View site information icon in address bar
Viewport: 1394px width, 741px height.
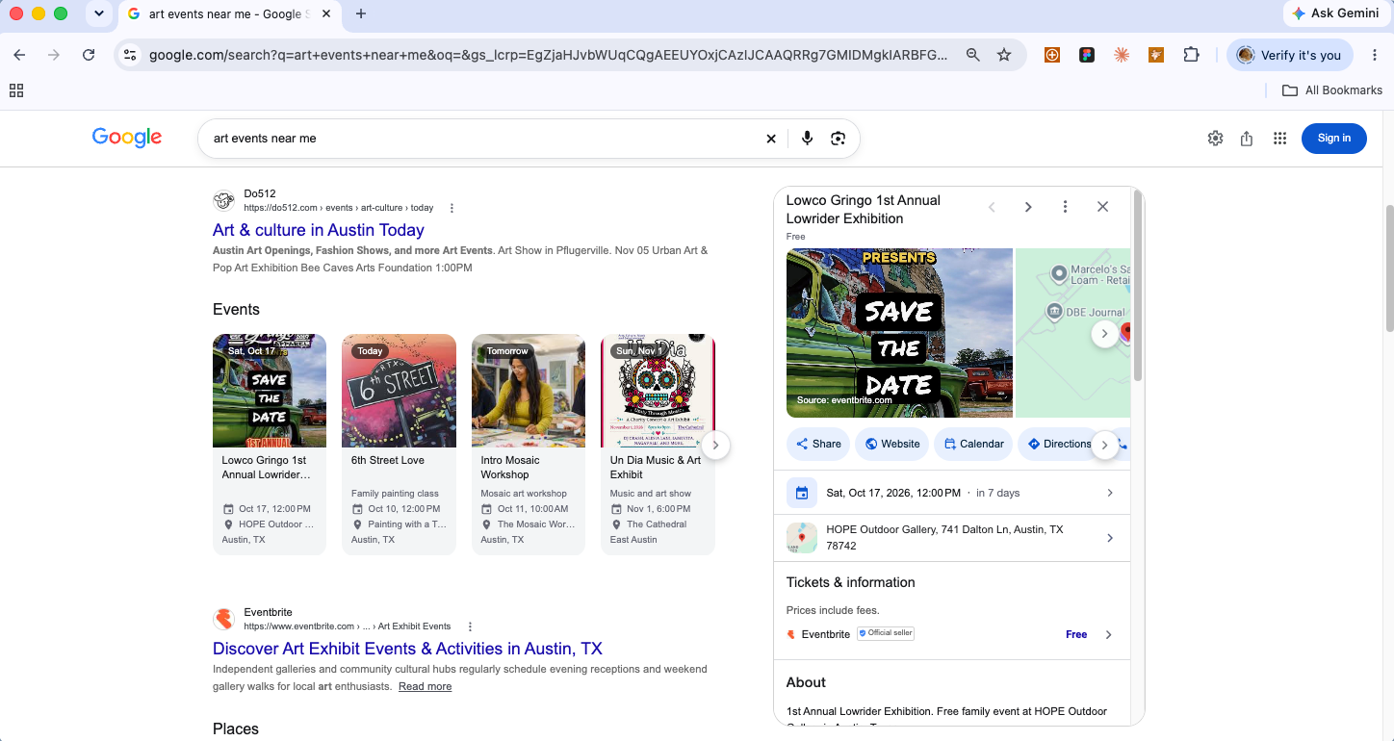[130, 55]
